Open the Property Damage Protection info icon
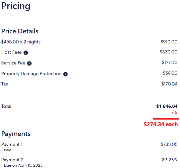This screenshot has height=168, width=180. (65, 74)
